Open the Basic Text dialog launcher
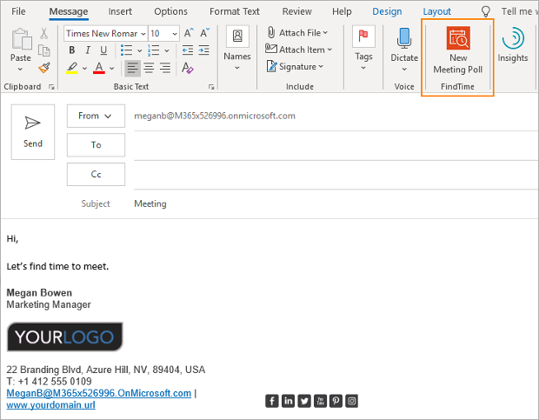The image size is (539, 420). [211, 87]
